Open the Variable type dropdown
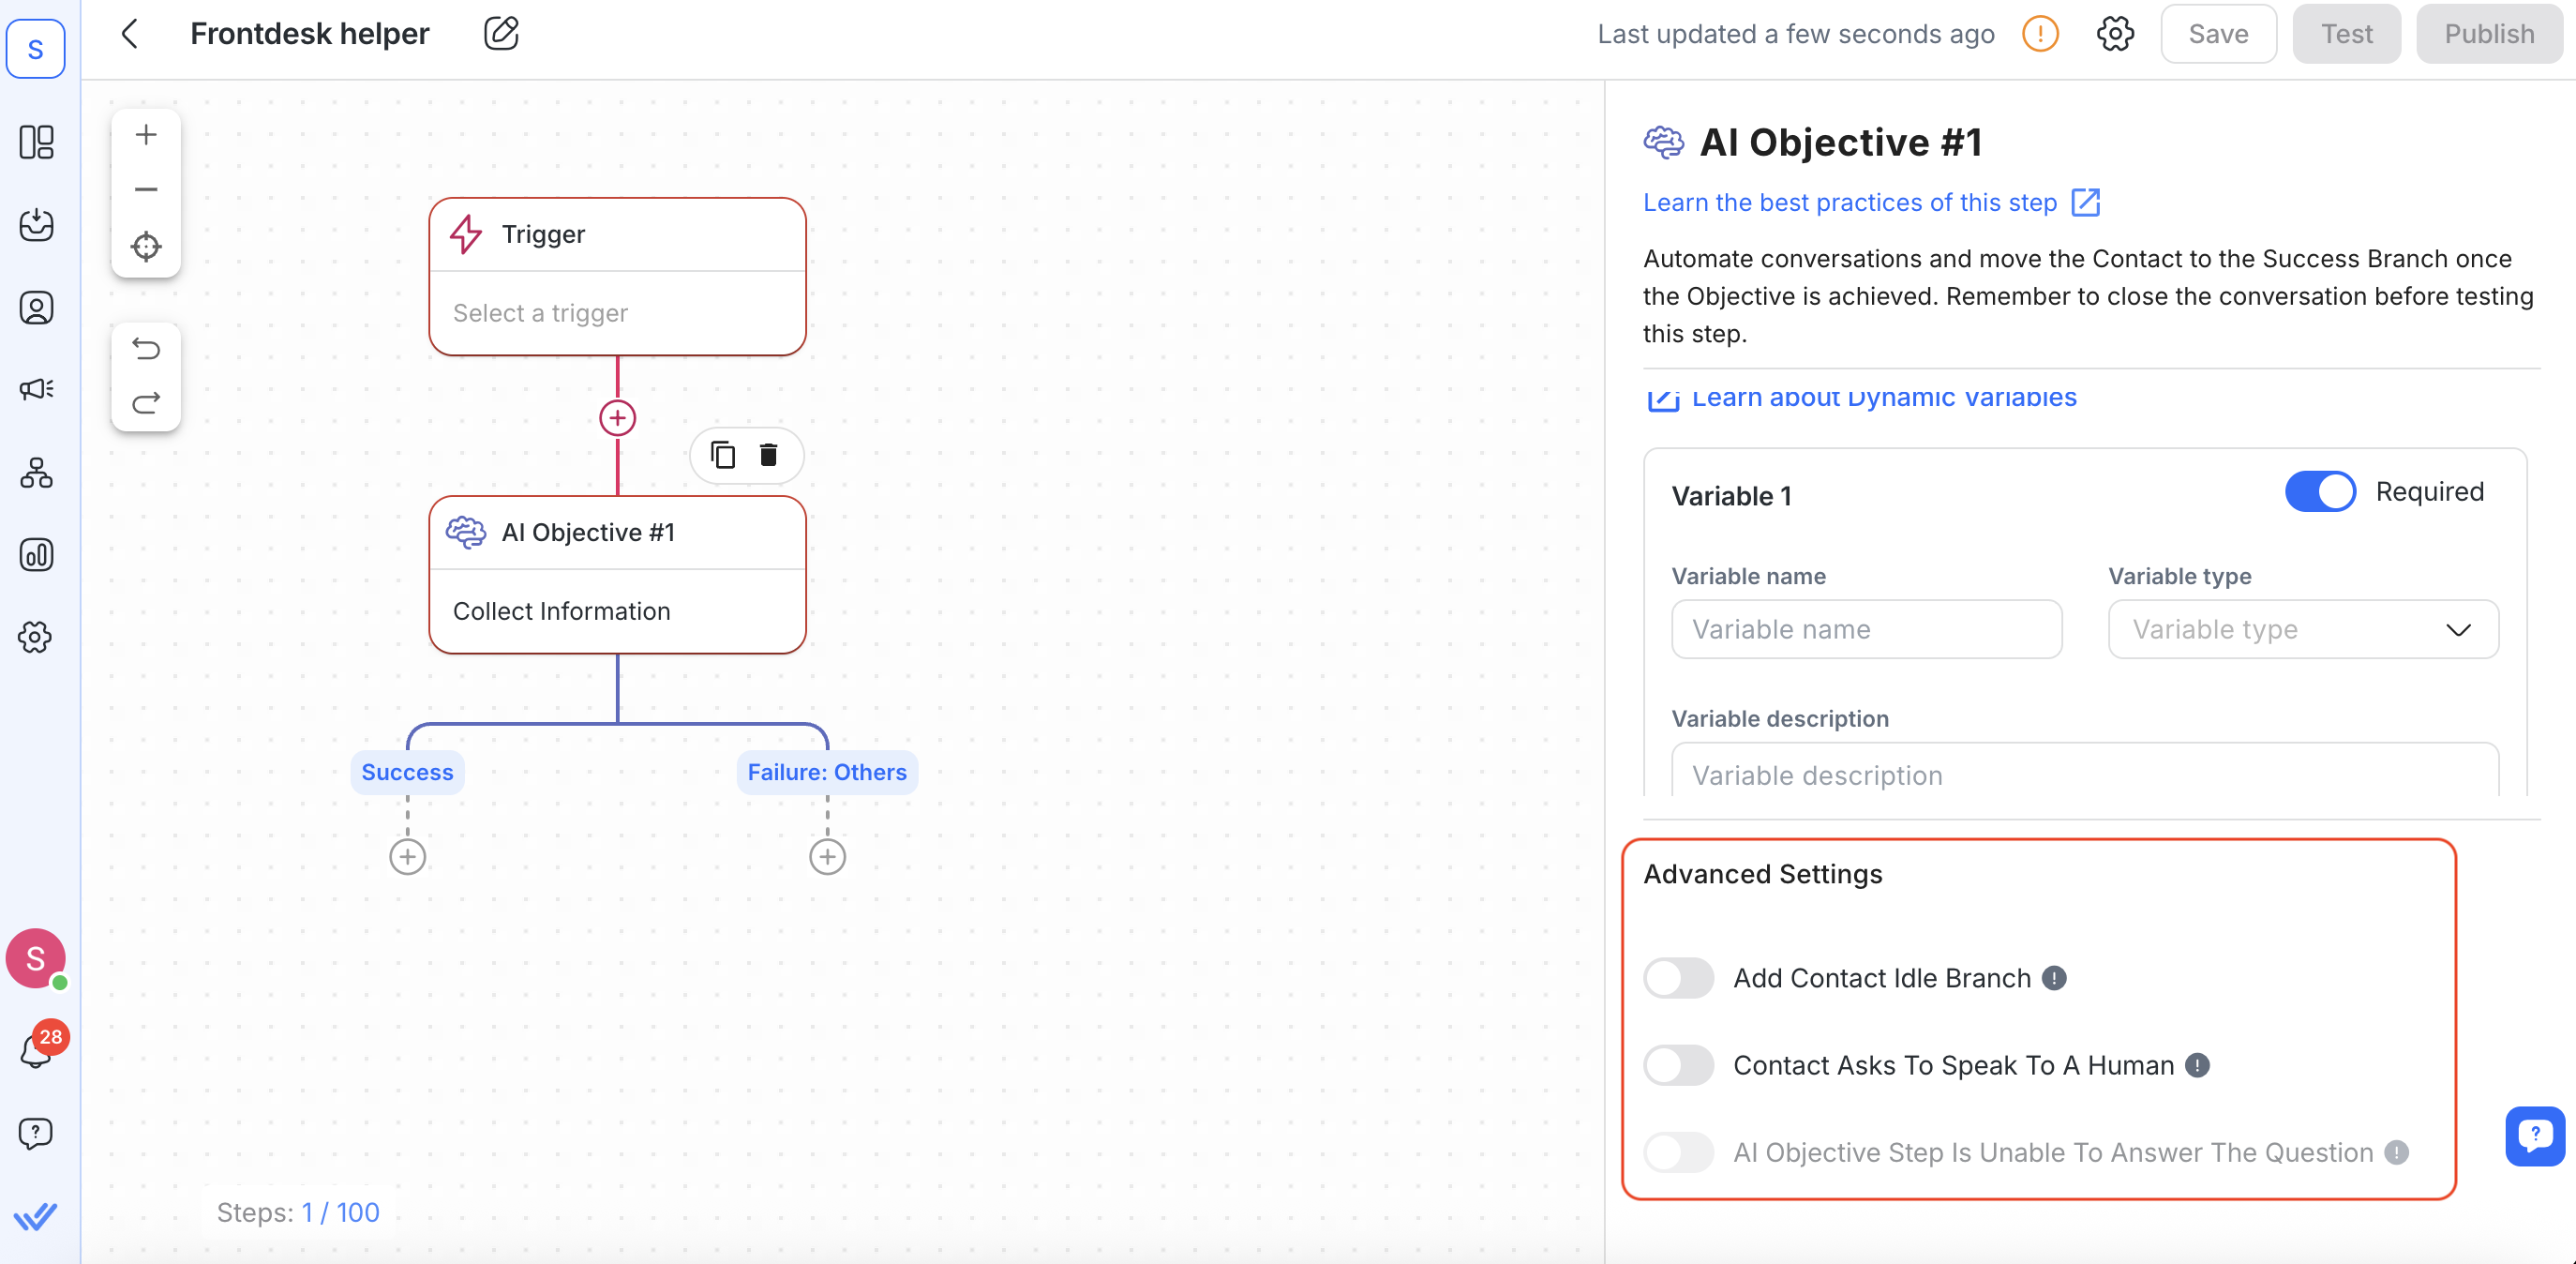The image size is (2576, 1264). pyautogui.click(x=2302, y=629)
